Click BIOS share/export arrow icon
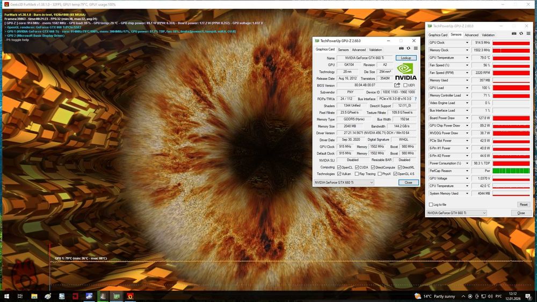 pos(397,85)
